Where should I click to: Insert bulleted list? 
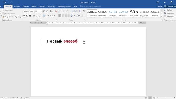pyautogui.click(x=60, y=11)
